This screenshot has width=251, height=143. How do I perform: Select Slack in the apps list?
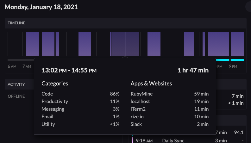pos(136,124)
